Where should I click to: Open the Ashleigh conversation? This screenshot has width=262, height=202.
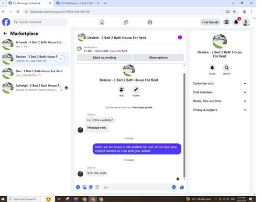35,87
